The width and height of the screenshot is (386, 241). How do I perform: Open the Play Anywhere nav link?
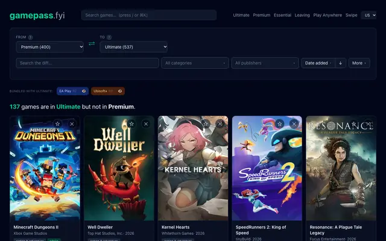click(327, 15)
